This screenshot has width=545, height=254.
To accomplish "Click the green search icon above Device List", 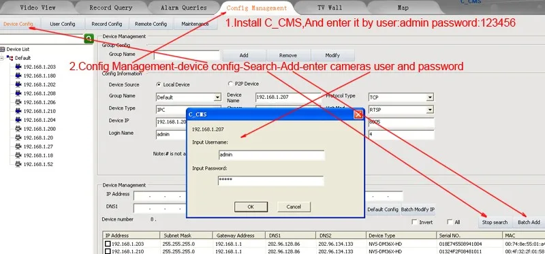I will (x=89, y=39).
